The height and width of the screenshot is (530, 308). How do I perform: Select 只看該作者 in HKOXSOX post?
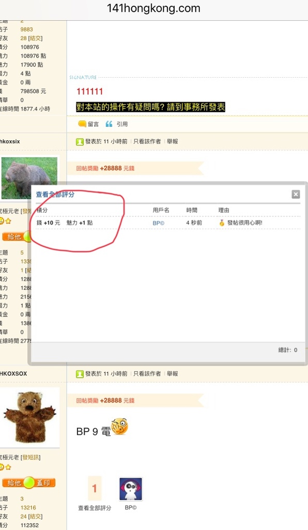[147, 374]
